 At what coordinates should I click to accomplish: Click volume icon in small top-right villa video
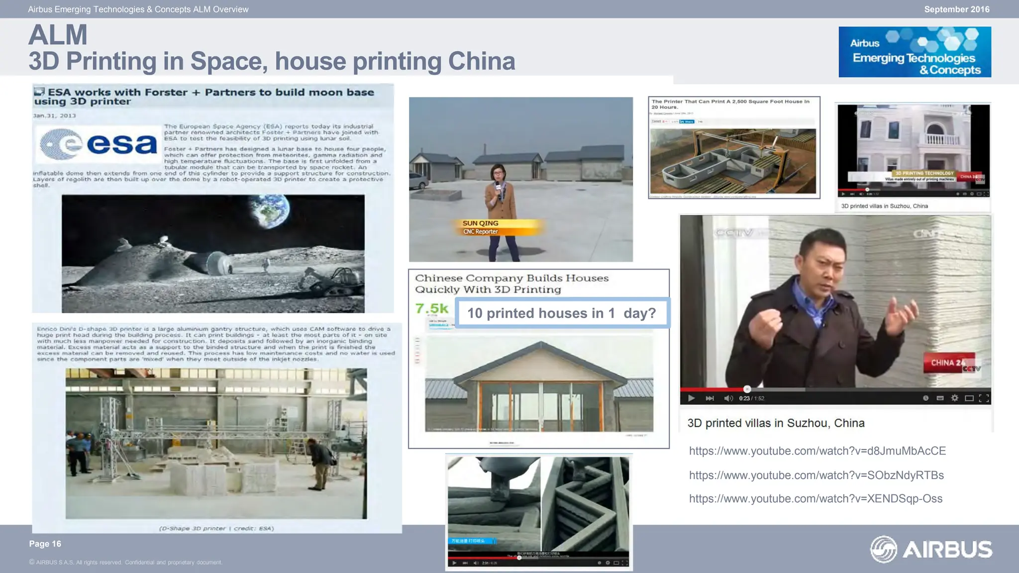coord(861,194)
